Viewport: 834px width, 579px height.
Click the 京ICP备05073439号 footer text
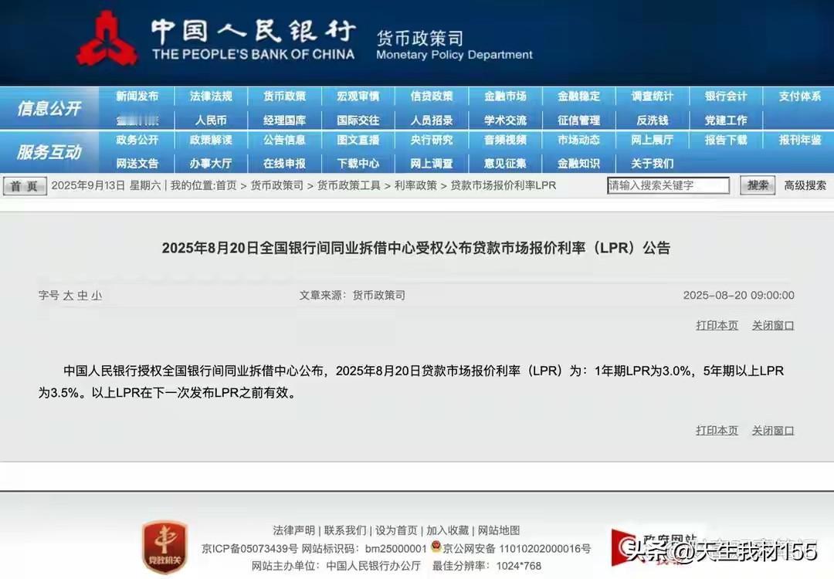click(249, 548)
